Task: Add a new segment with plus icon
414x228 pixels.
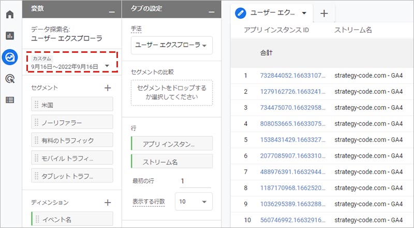Action: pos(108,88)
